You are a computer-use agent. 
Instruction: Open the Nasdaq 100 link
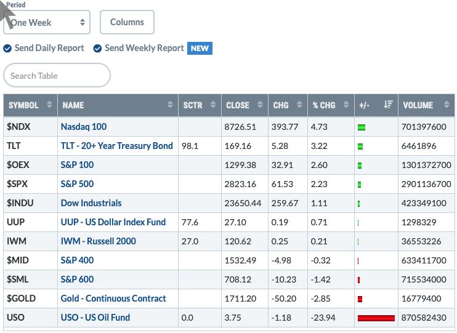tap(84, 127)
